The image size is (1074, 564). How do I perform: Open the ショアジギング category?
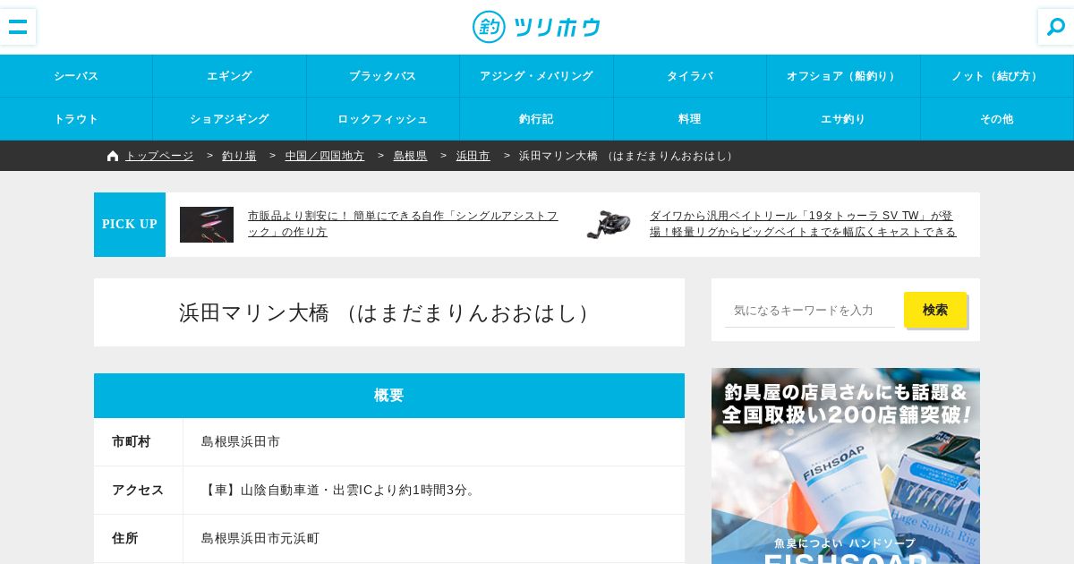[230, 119]
